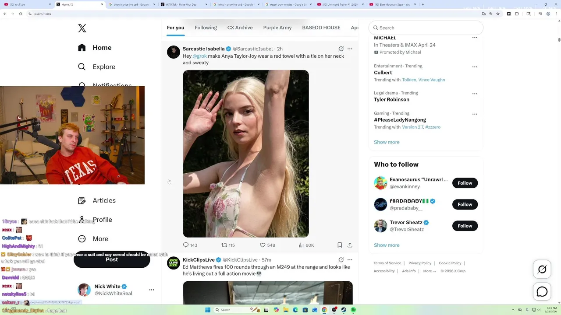Click the Post button

112,260
